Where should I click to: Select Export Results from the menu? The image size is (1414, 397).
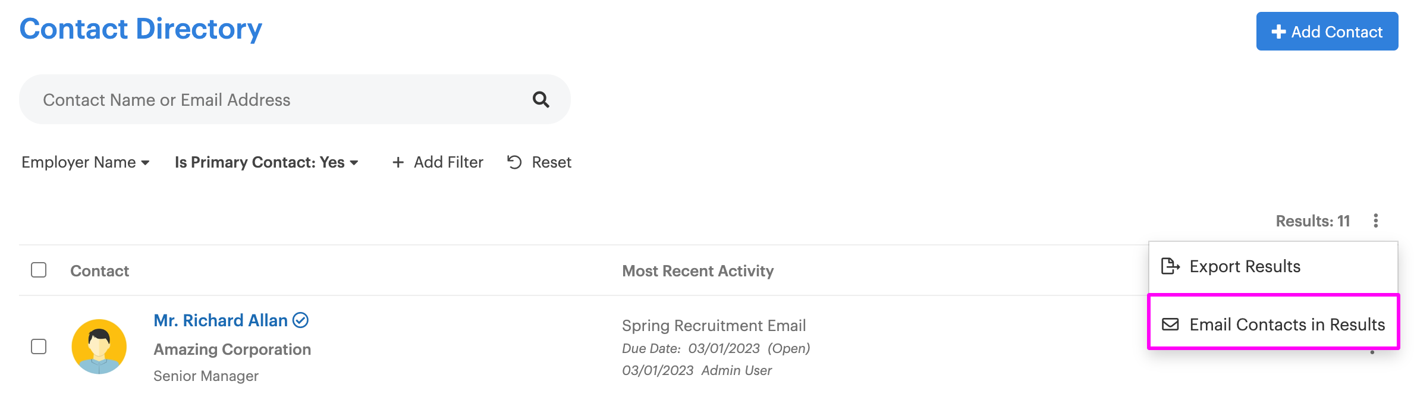tap(1273, 267)
